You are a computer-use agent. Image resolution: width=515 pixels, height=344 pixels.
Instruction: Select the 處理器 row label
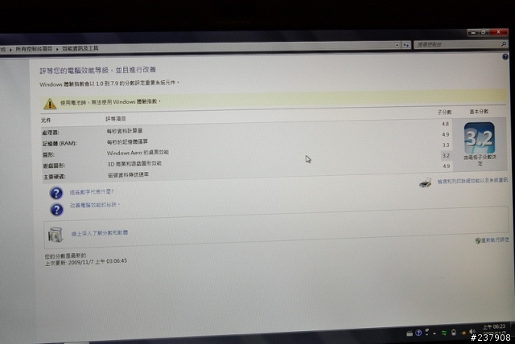pos(51,133)
